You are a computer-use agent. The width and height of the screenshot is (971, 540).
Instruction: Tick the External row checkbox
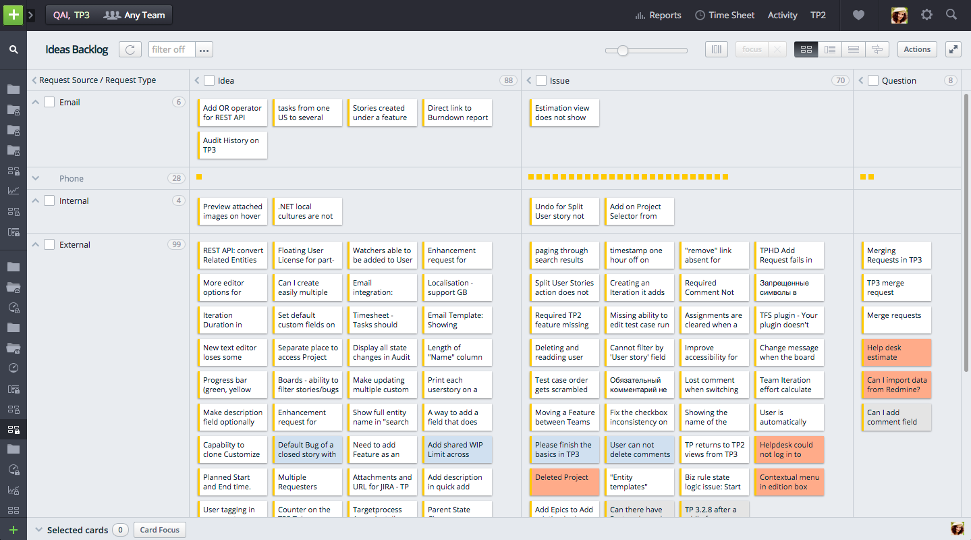[x=49, y=244]
